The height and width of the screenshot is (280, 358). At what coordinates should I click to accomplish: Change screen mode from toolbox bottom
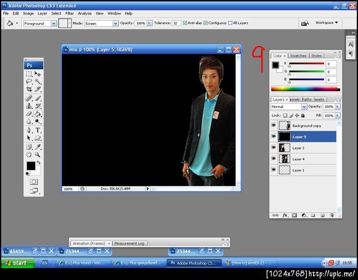(34, 190)
